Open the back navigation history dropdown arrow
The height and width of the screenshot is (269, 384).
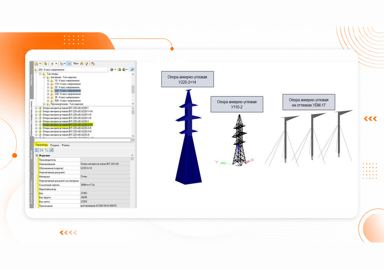click(115, 70)
